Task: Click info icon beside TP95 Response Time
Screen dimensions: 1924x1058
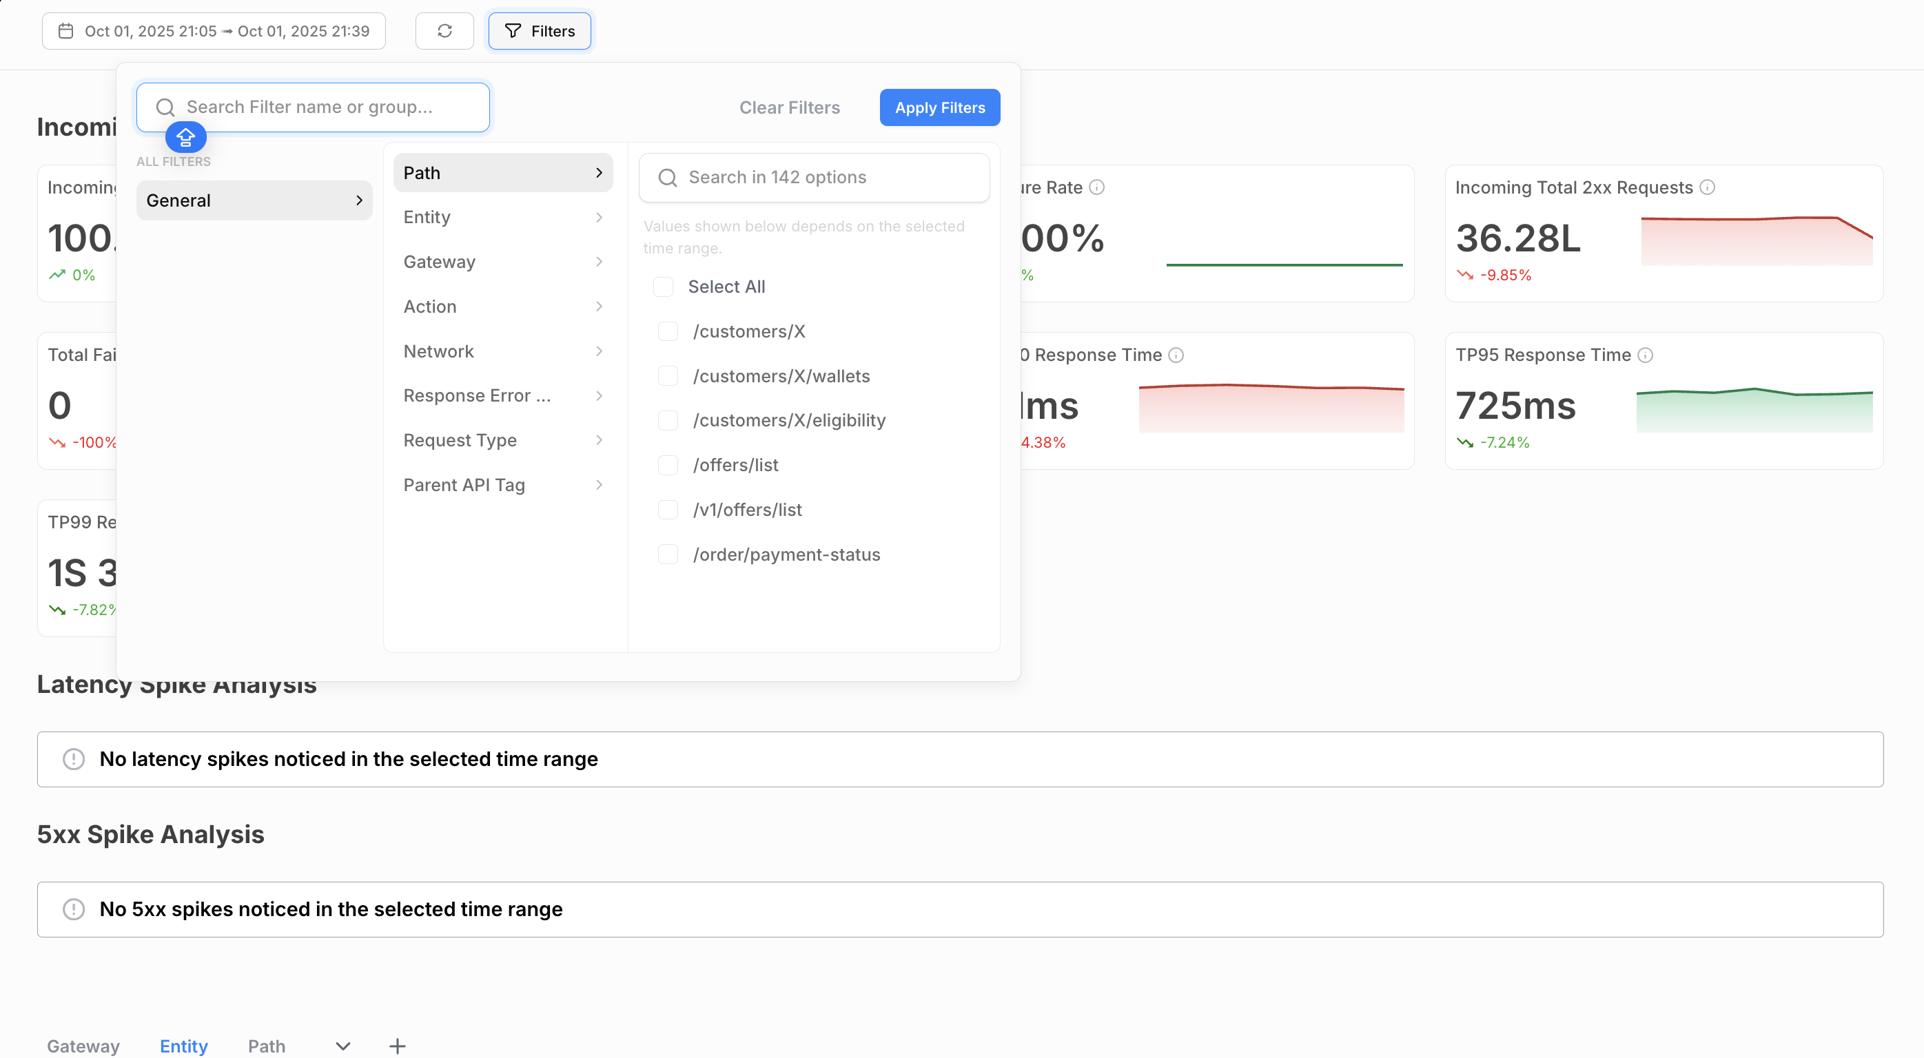Action: [x=1646, y=355]
